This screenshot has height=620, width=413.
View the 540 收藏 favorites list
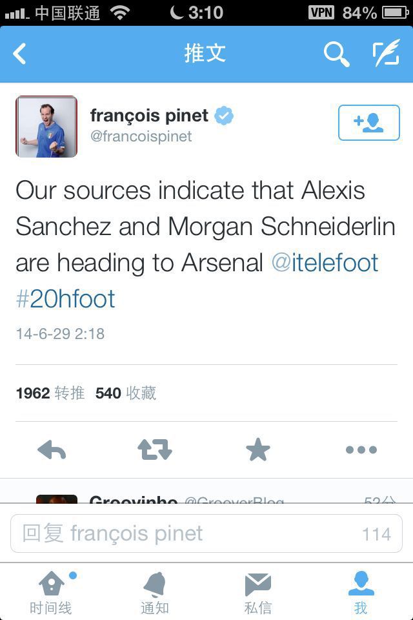(126, 393)
